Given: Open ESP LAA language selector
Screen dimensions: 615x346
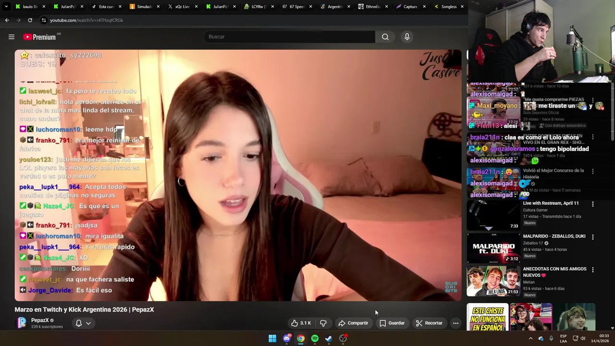Looking at the screenshot, I should [x=564, y=338].
